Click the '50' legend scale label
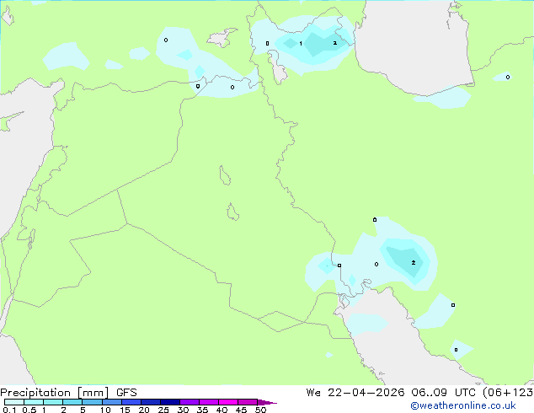The height and width of the screenshot is (413, 534). pos(260,410)
